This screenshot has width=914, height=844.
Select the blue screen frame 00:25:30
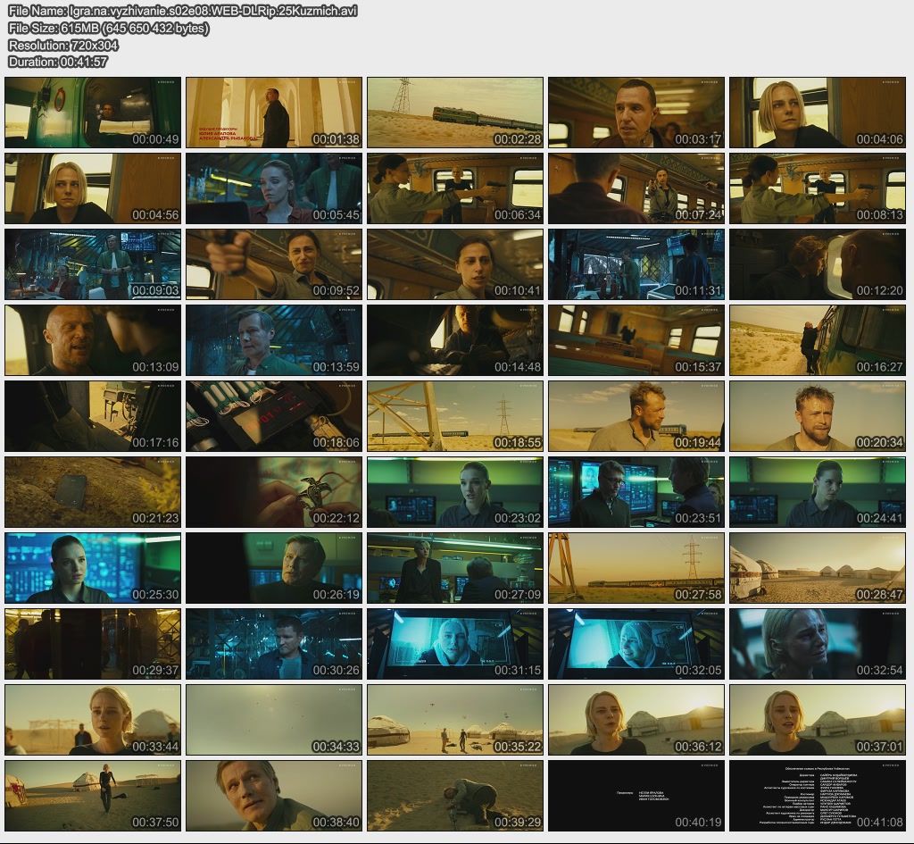coord(93,568)
